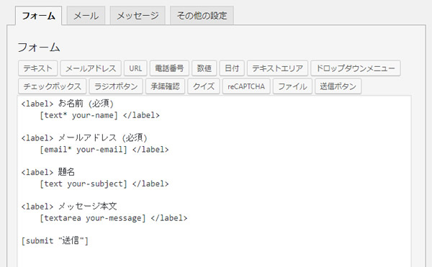Open the その他の設定 tab

click(x=202, y=16)
